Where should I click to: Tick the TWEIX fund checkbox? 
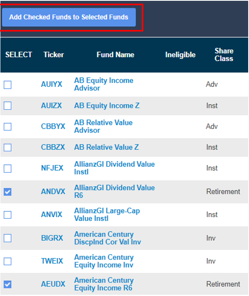(x=8, y=261)
